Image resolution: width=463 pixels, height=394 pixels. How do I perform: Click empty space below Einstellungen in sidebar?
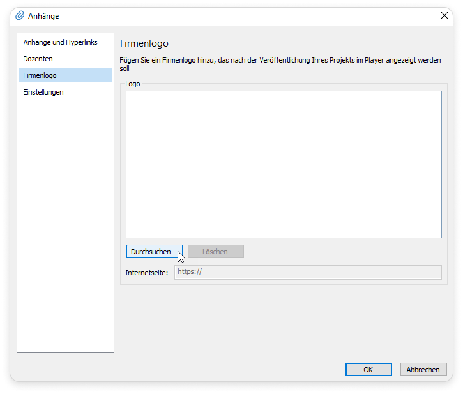tap(65, 224)
